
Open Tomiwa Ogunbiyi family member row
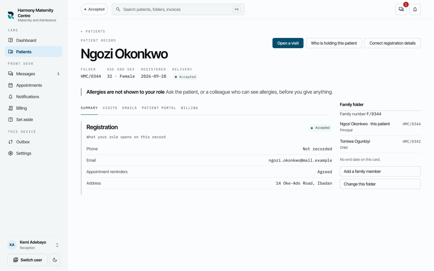coord(380,144)
